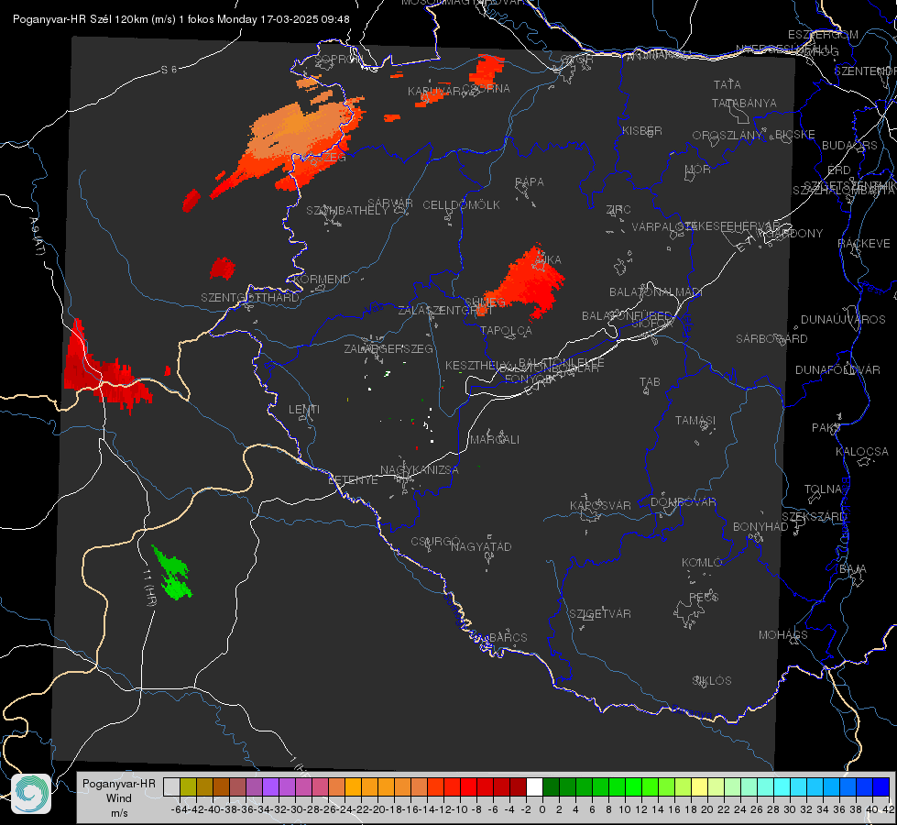
Task: Click the SOPRON city label
Action: coord(338,60)
